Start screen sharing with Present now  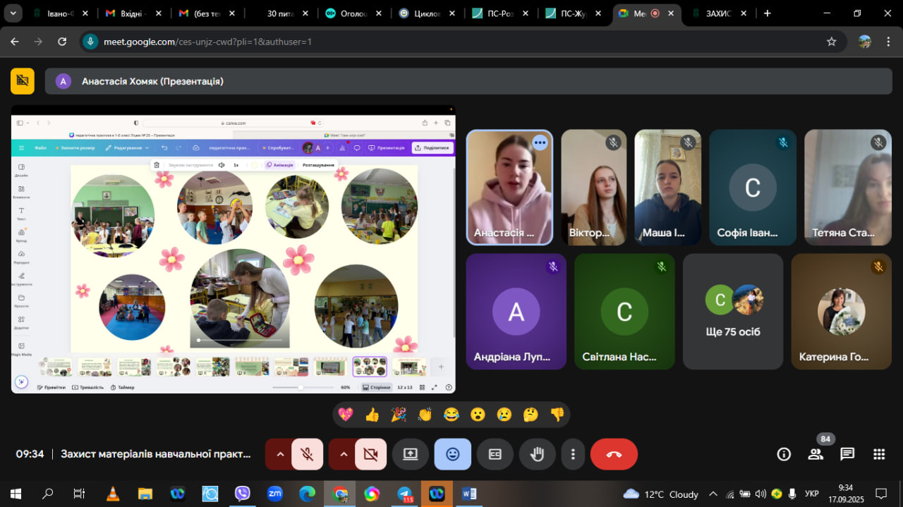pos(411,454)
